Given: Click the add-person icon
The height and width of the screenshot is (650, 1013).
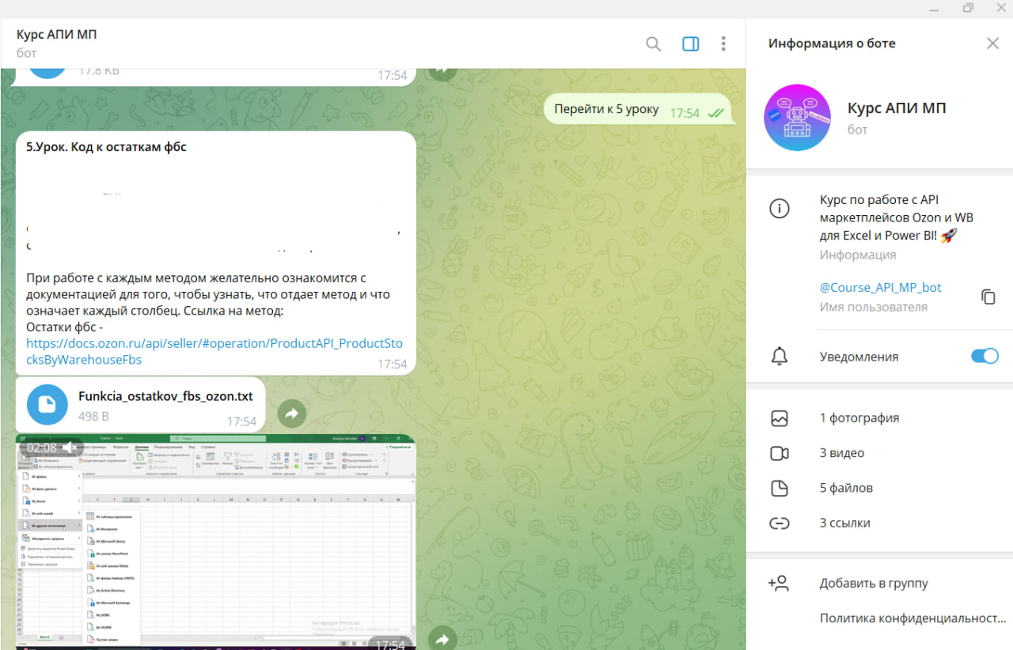Looking at the screenshot, I should coord(779,584).
